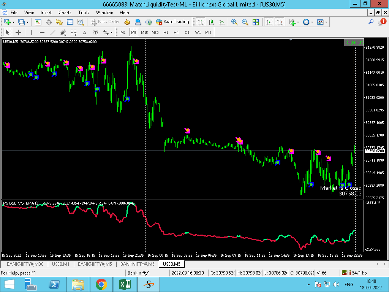Enable chart Auto Scroll
This screenshot has width=389, height=292.
click(269, 22)
